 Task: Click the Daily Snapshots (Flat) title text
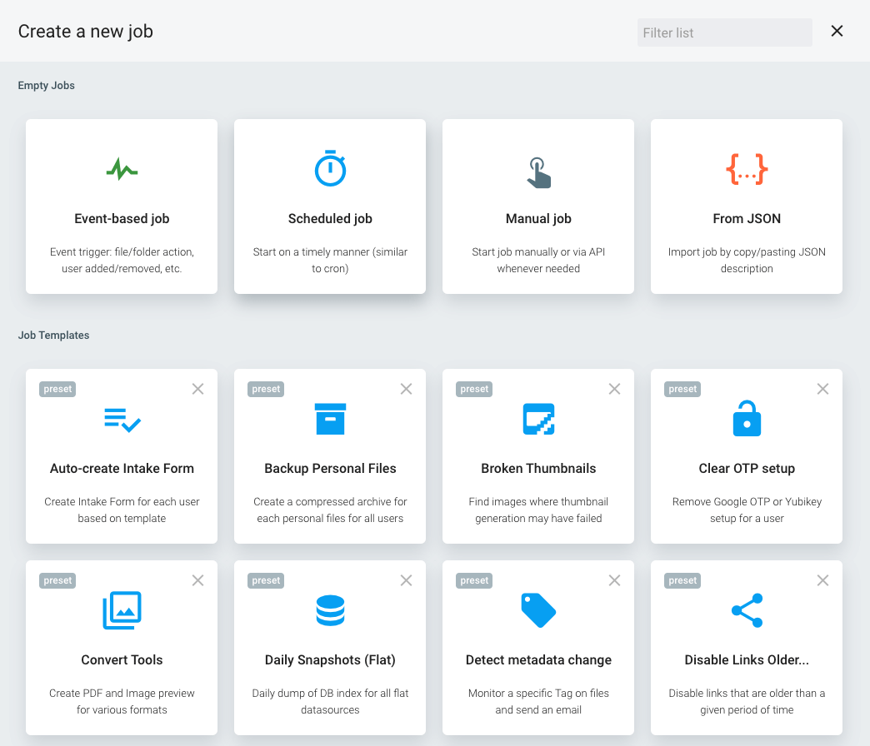330,660
